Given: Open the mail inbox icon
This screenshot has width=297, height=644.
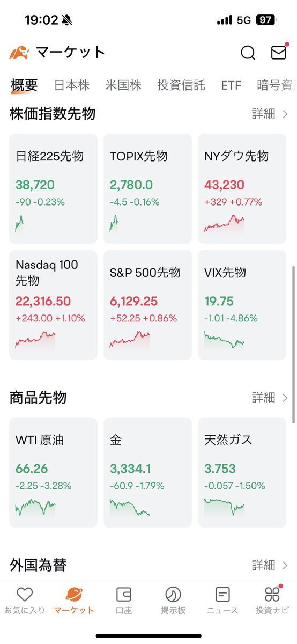Looking at the screenshot, I should click(278, 52).
